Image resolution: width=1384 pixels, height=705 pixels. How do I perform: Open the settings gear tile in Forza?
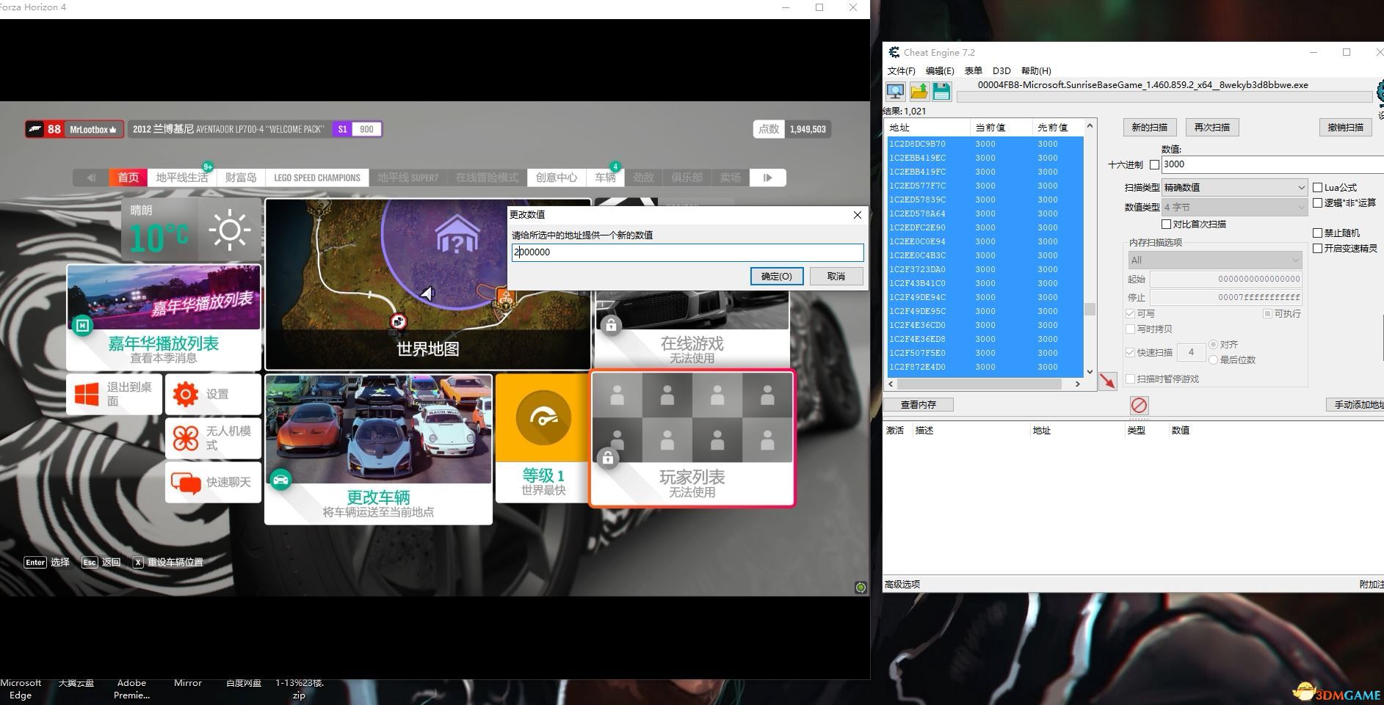[x=186, y=394]
